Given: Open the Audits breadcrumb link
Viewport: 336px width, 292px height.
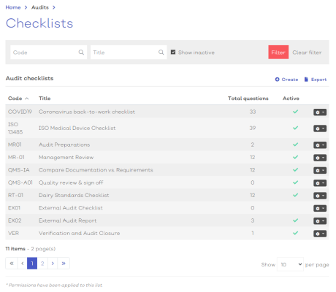Looking at the screenshot, I should (x=40, y=7).
